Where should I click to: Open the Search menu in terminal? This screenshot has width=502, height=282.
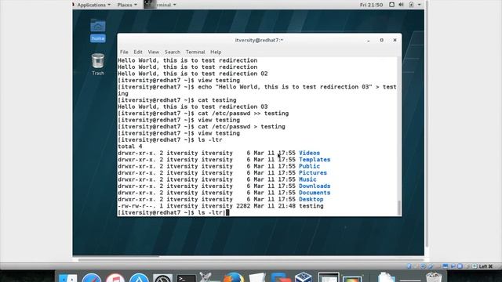click(173, 52)
